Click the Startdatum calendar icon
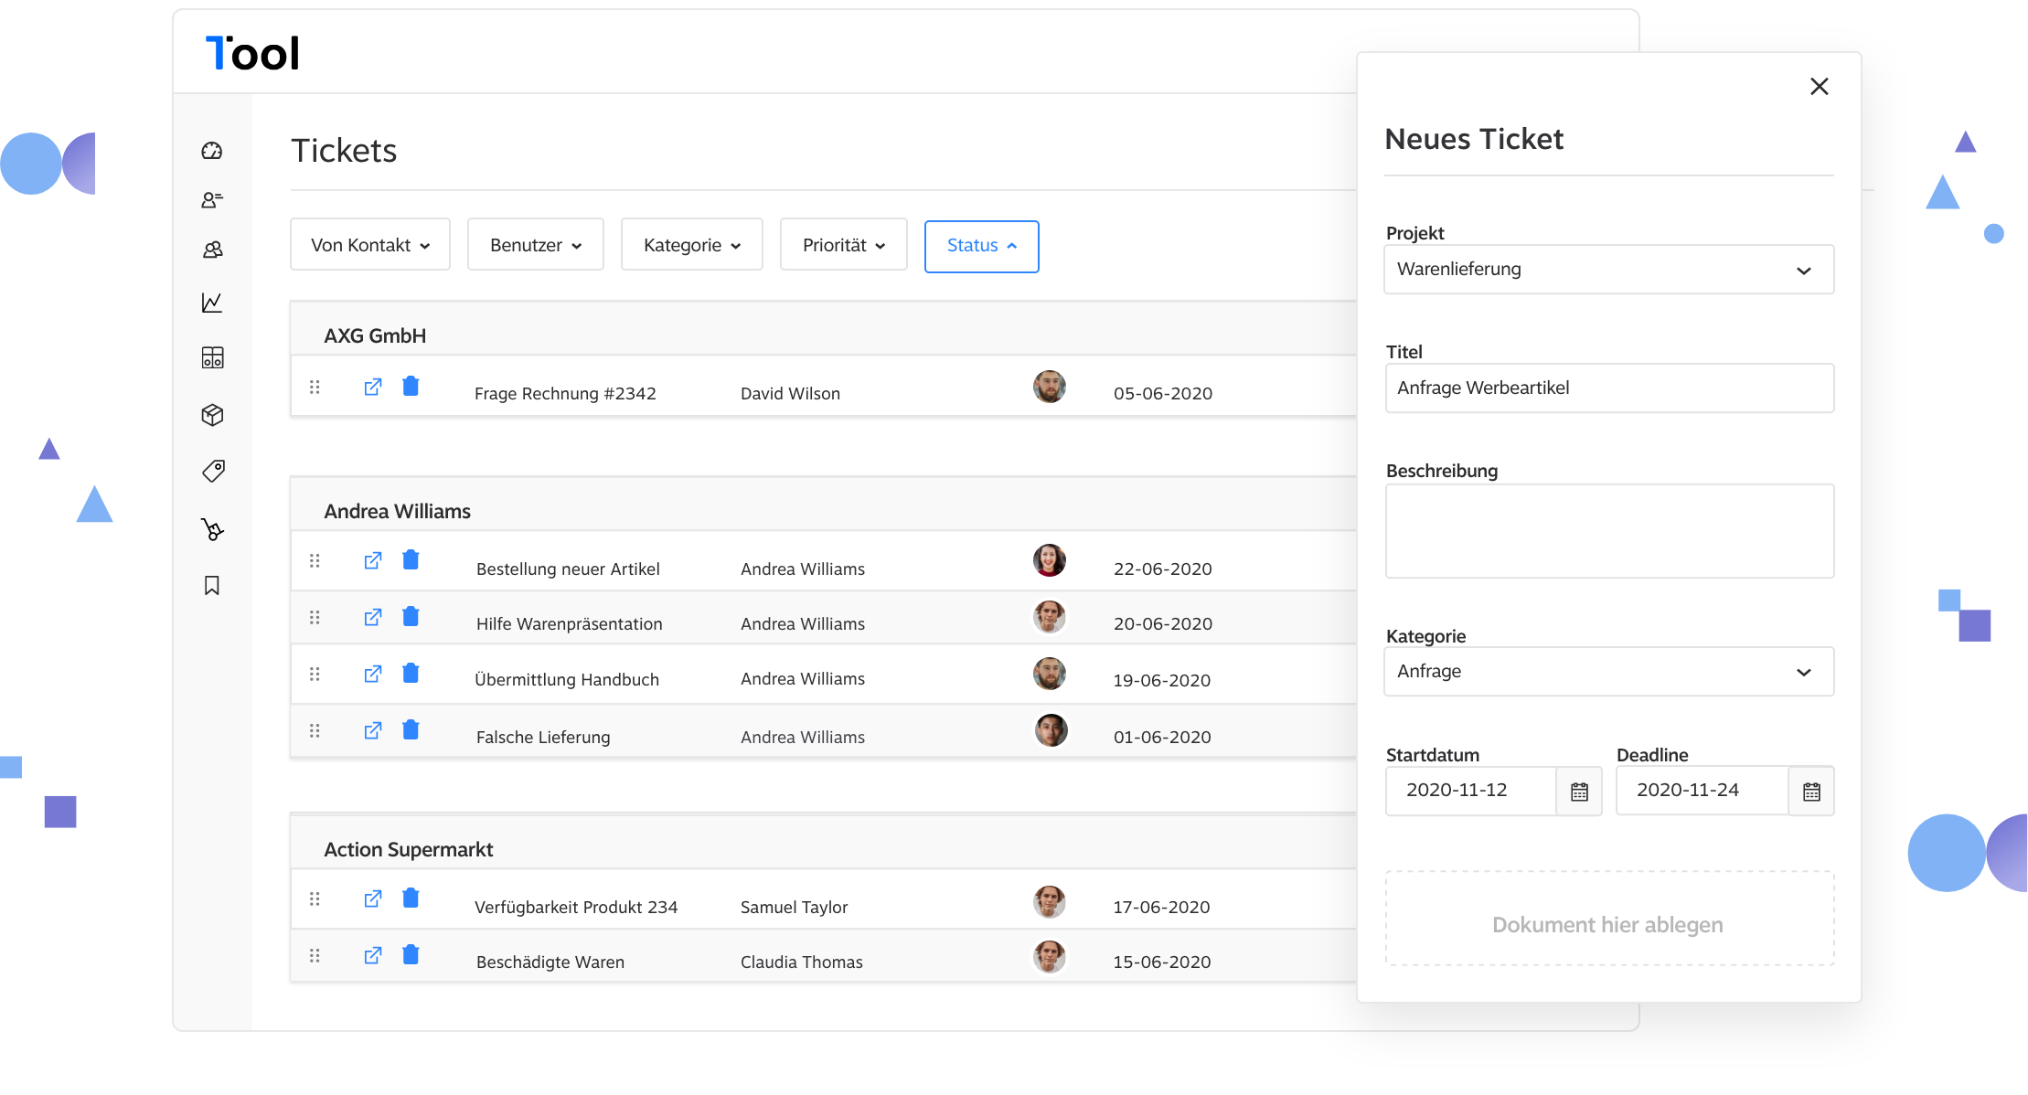Image resolution: width=2028 pixels, height=1095 pixels. click(x=1579, y=792)
